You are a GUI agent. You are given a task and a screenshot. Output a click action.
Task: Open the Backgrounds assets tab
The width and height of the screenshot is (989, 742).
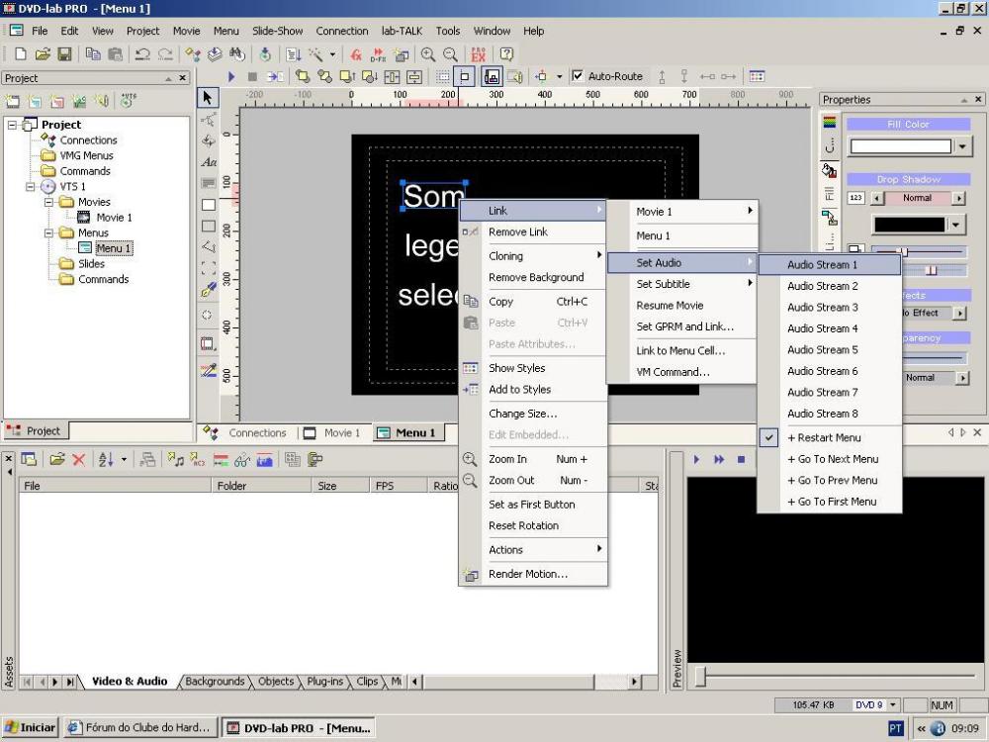tap(215, 682)
